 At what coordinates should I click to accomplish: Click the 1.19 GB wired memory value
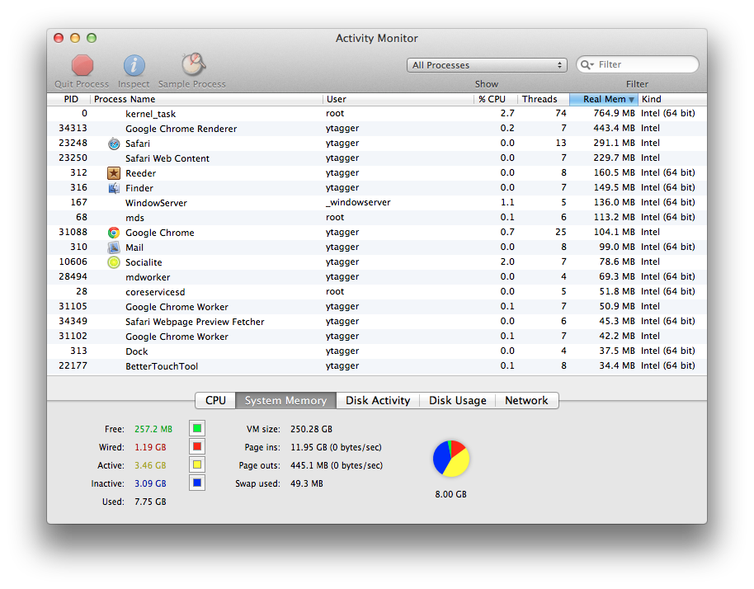click(150, 447)
